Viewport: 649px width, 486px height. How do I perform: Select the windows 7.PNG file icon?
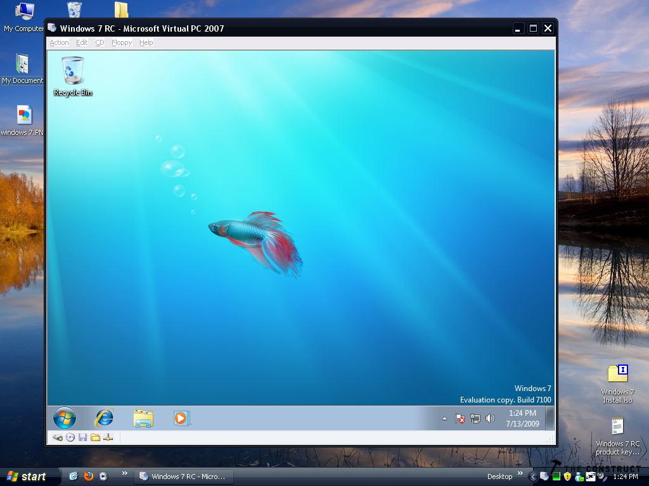(22, 121)
